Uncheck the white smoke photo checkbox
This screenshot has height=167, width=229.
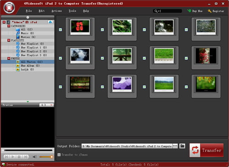pos(60,58)
